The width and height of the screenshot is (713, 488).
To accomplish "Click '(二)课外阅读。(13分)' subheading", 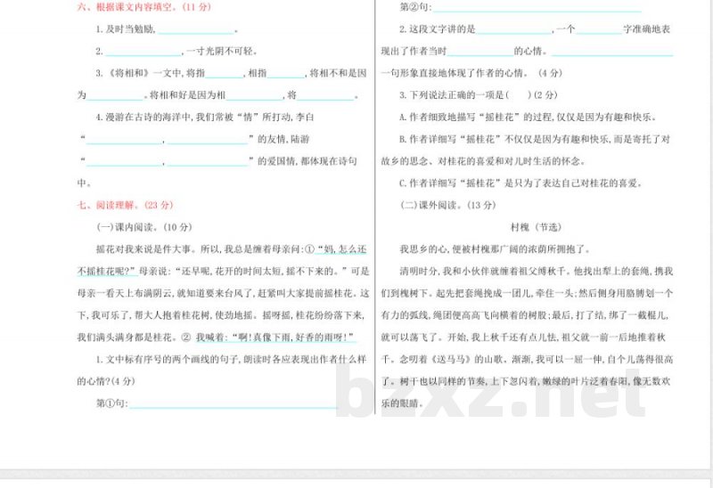I will [x=447, y=205].
